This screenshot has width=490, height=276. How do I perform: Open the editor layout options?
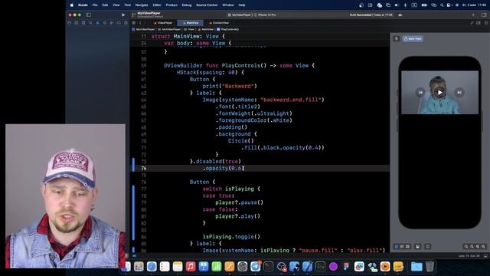(479, 23)
